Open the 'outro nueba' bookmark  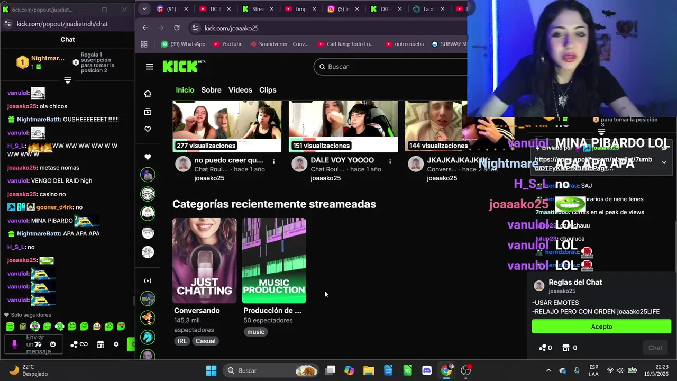point(405,44)
